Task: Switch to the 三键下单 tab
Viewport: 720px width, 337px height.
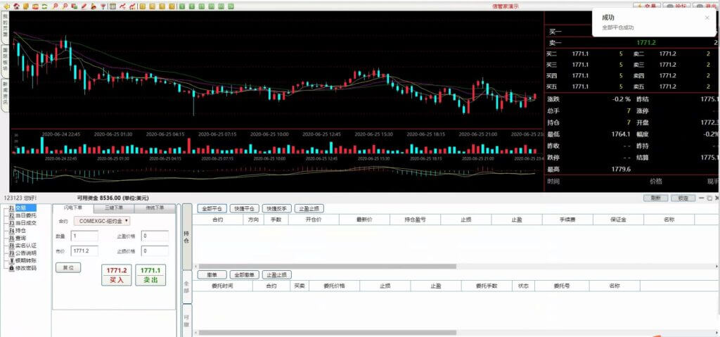Action: pyautogui.click(x=113, y=208)
